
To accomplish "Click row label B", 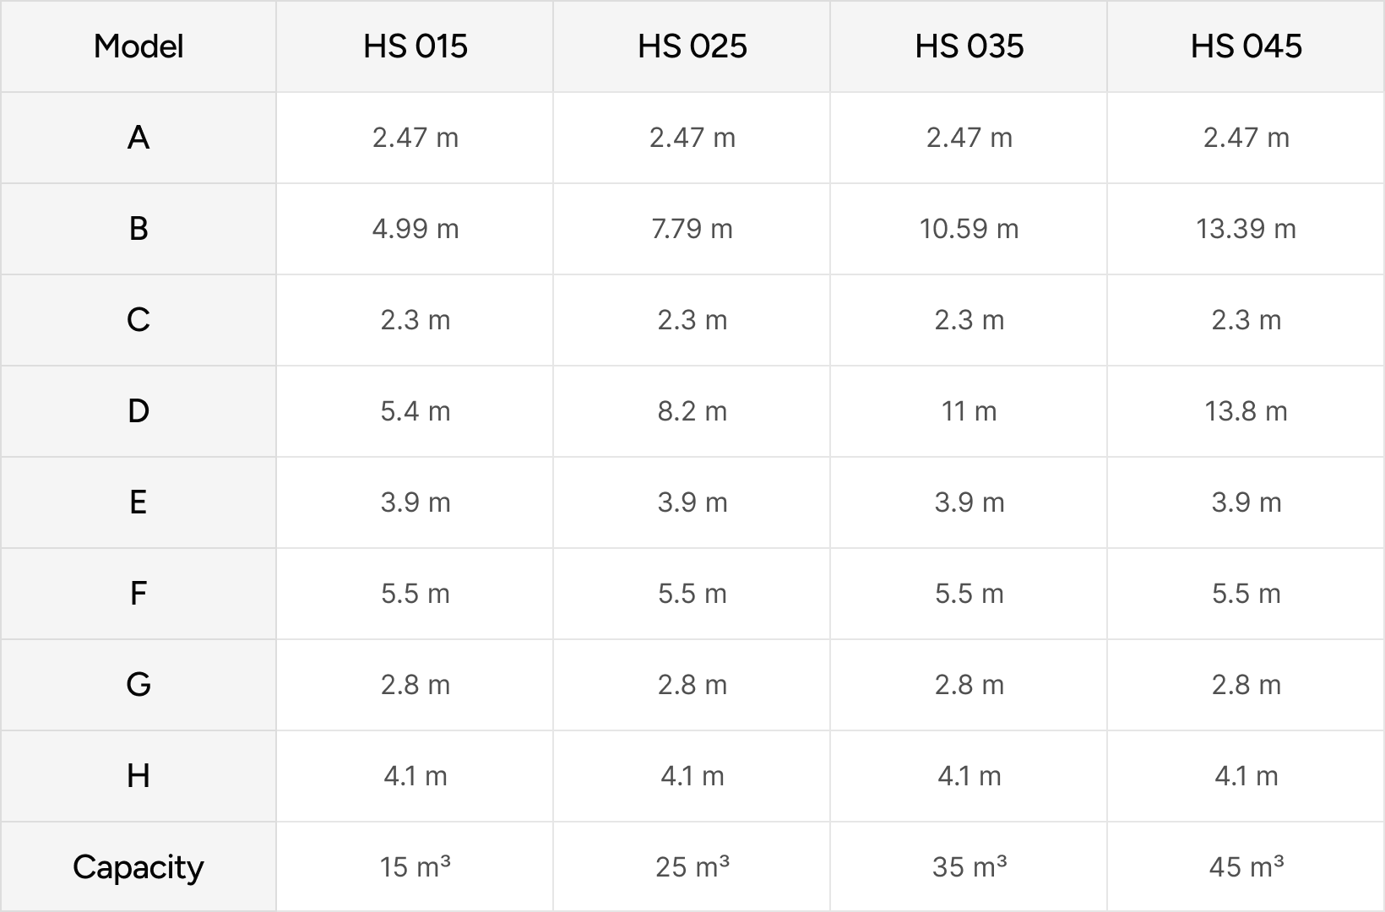I will point(138,229).
